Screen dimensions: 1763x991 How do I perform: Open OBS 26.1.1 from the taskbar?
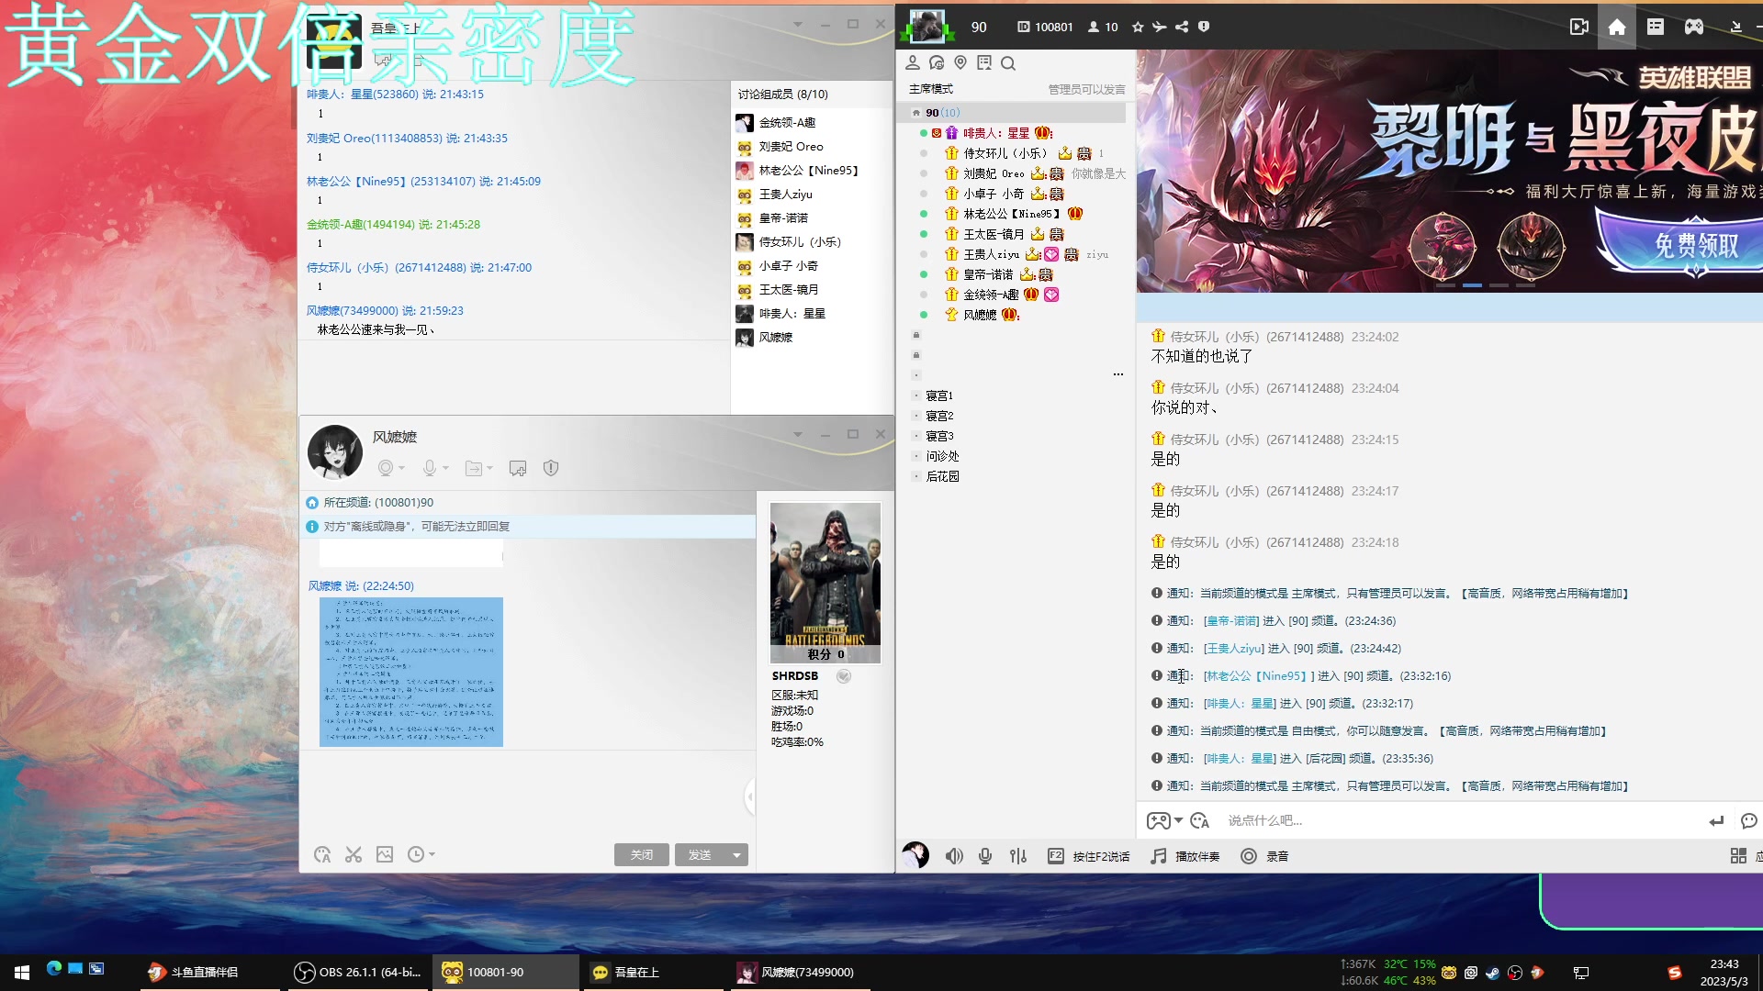pyautogui.click(x=358, y=972)
